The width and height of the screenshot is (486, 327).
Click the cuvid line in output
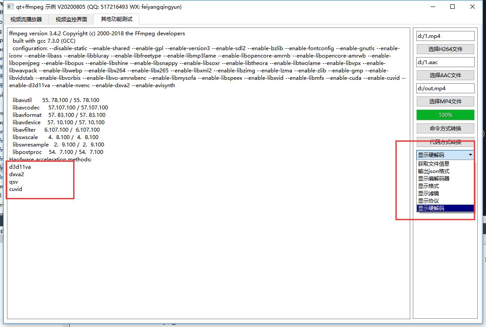(x=16, y=189)
